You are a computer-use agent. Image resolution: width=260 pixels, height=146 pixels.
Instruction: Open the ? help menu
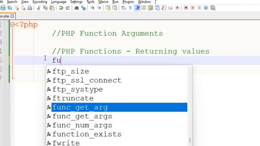156,2
